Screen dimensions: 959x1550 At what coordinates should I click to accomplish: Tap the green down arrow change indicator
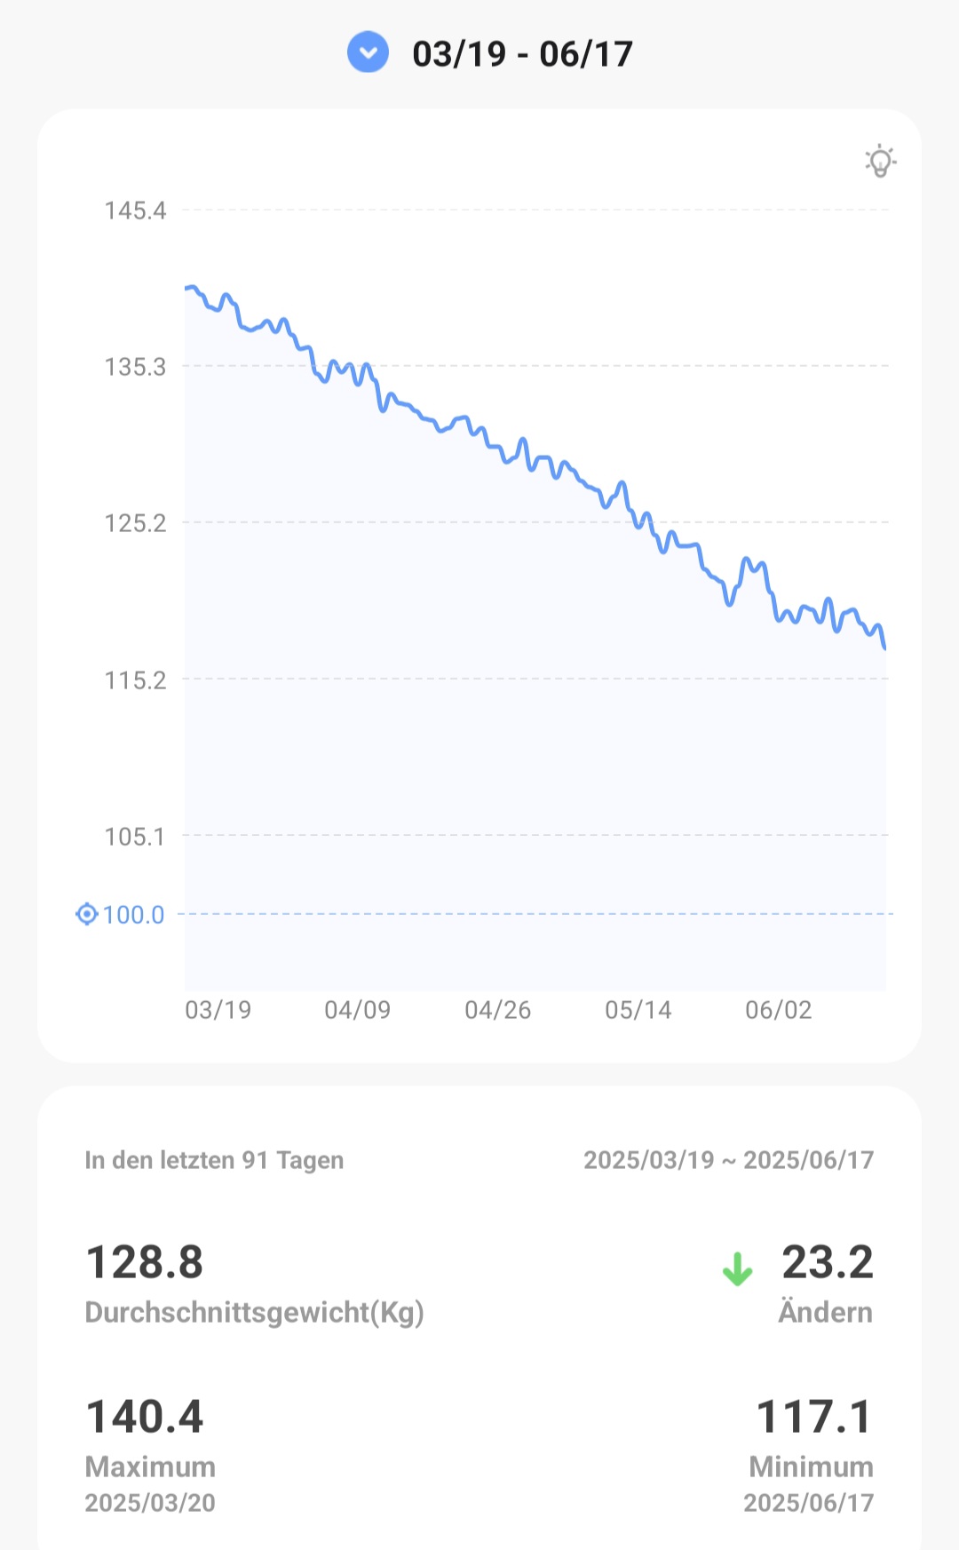(x=737, y=1268)
